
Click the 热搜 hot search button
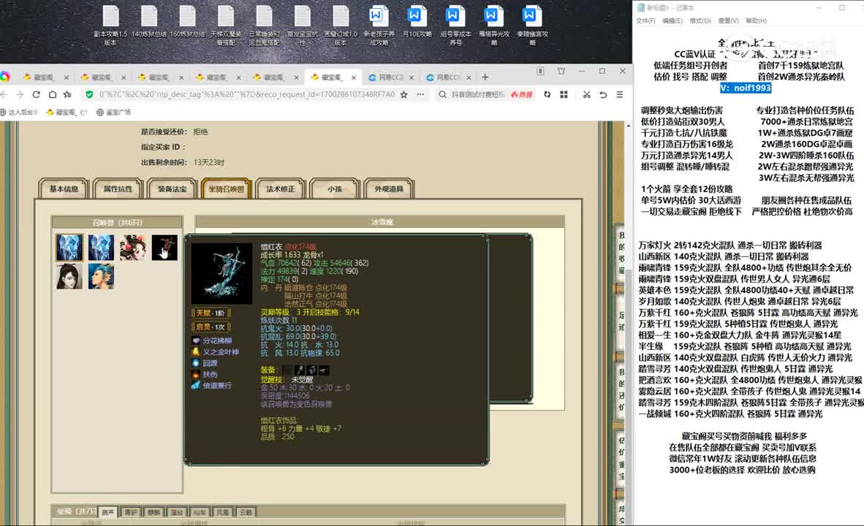pyautogui.click(x=522, y=95)
